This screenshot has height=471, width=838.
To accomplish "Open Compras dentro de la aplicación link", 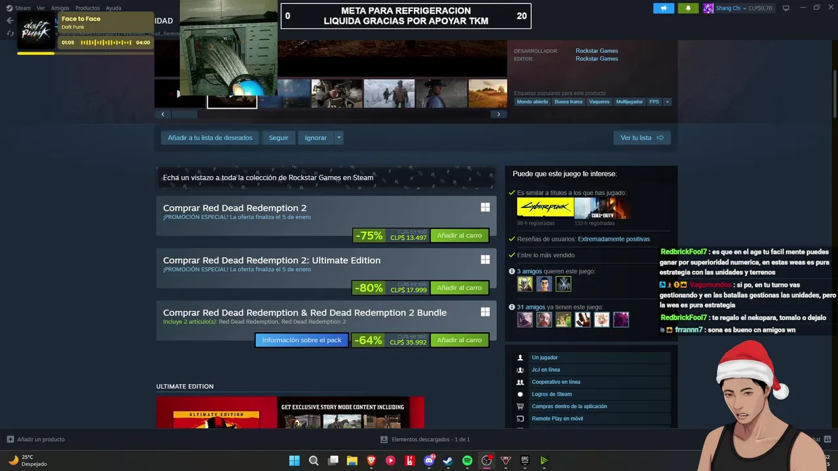I will (x=570, y=406).
